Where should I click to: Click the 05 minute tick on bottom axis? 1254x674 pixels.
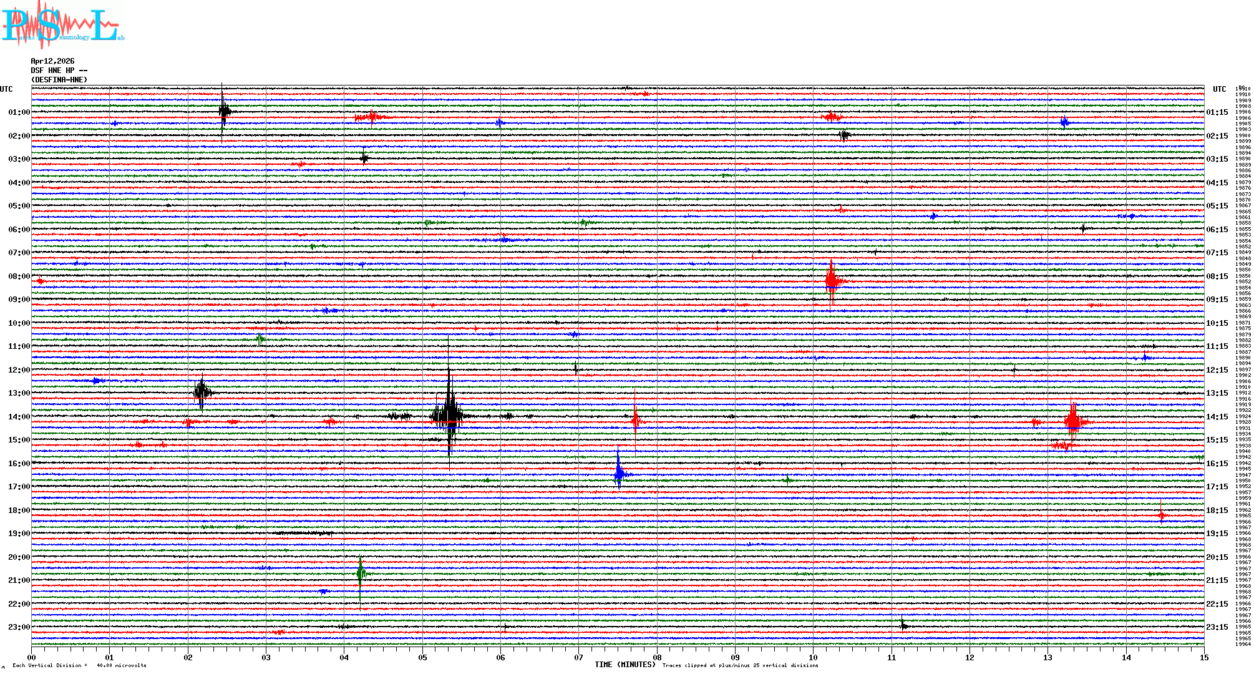tap(422, 657)
